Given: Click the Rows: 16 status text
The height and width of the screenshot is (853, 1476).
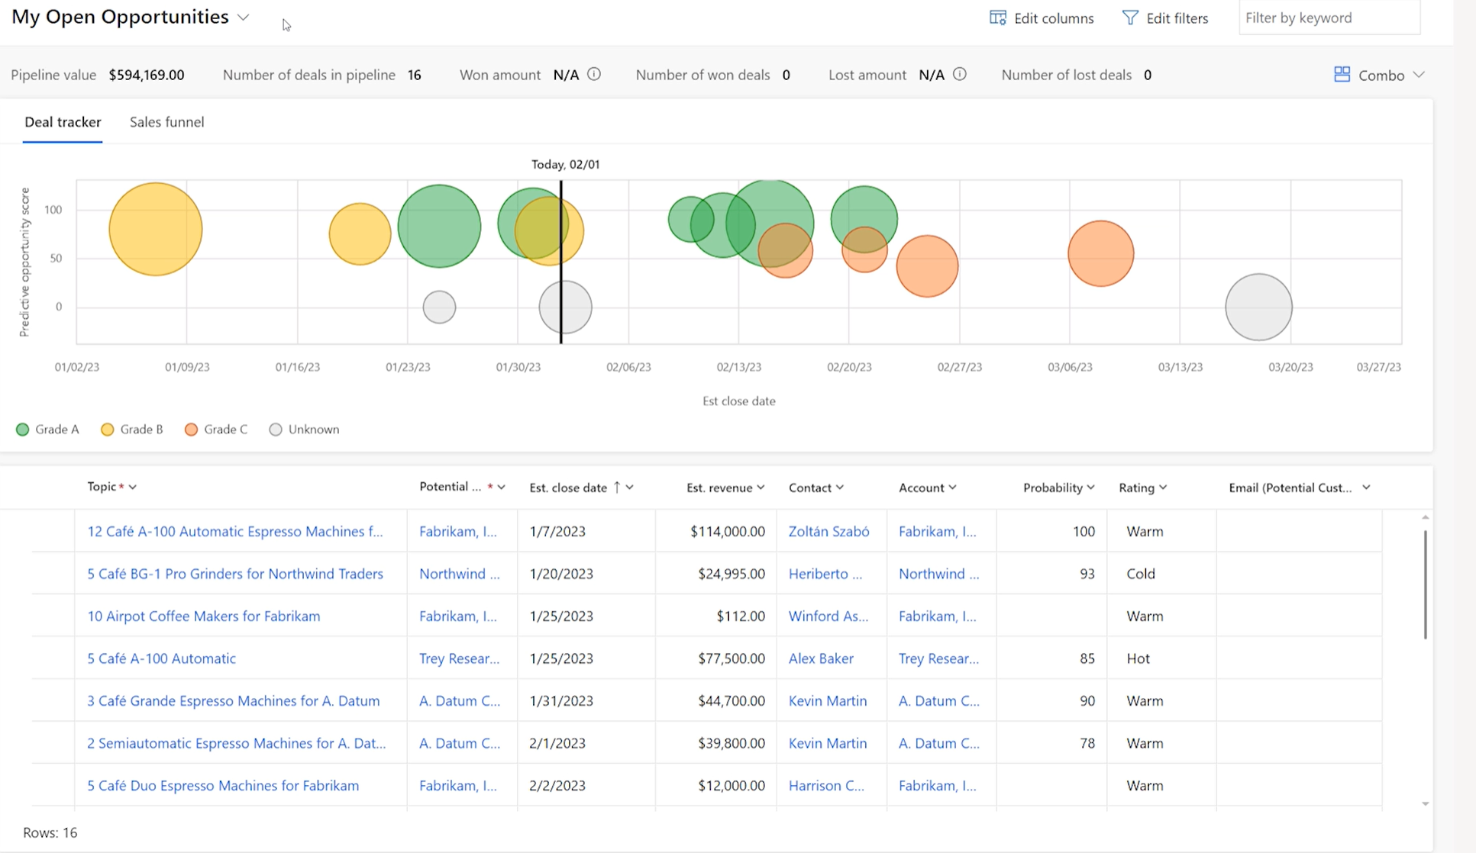Looking at the screenshot, I should click(x=50, y=832).
